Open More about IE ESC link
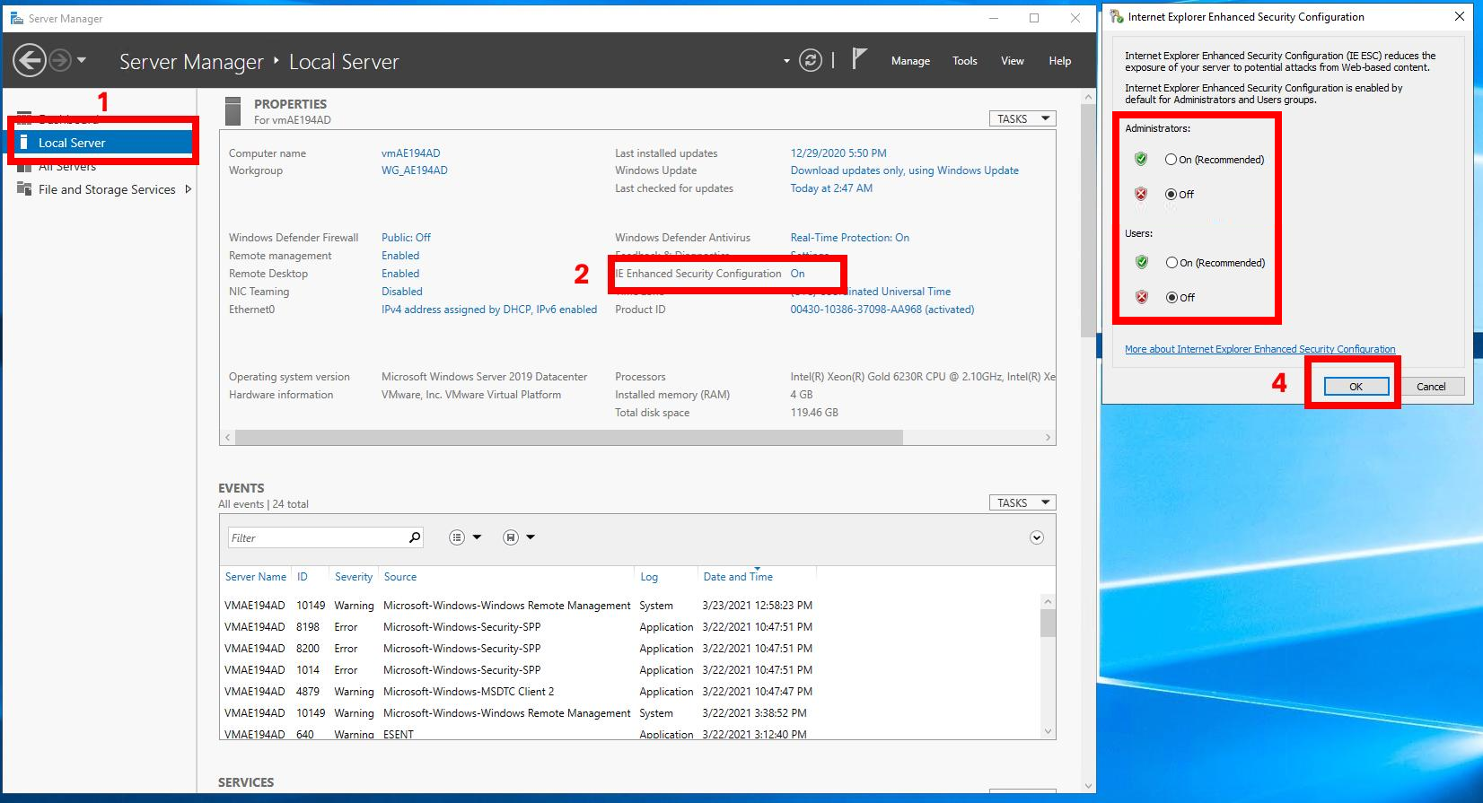 [x=1260, y=349]
